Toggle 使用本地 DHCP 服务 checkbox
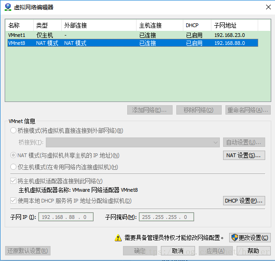Image resolution: width=275 pixels, height=261 pixels. 13,201
